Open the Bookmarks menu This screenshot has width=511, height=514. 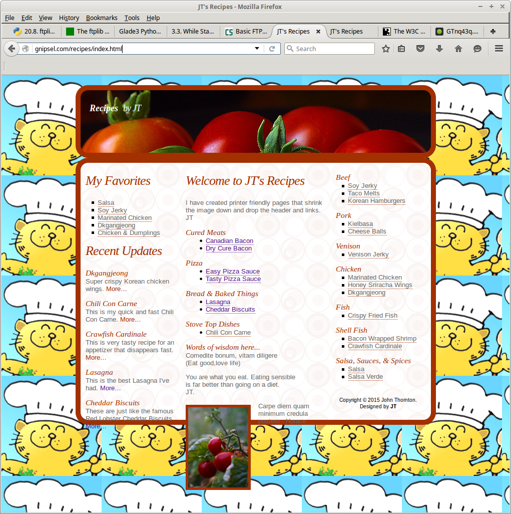(x=102, y=18)
